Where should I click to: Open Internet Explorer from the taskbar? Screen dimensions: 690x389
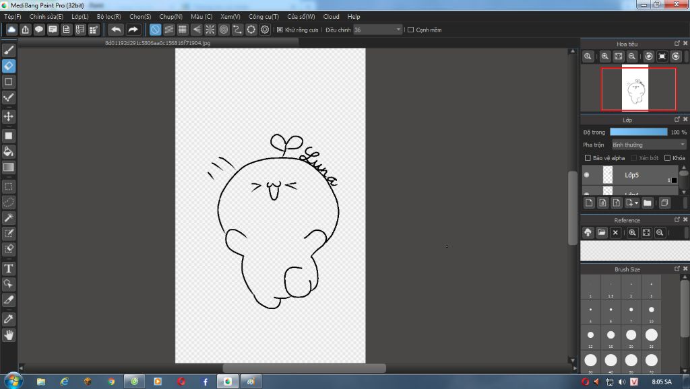64,382
